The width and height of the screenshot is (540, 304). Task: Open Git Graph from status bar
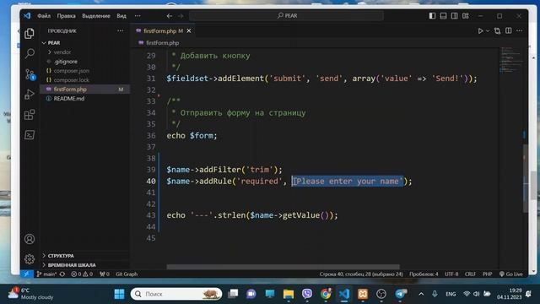point(127,274)
